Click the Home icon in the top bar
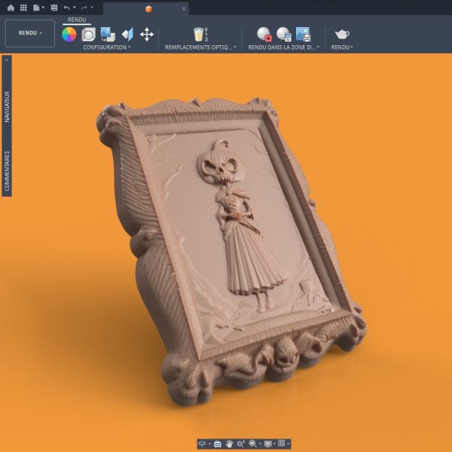 tap(11, 8)
